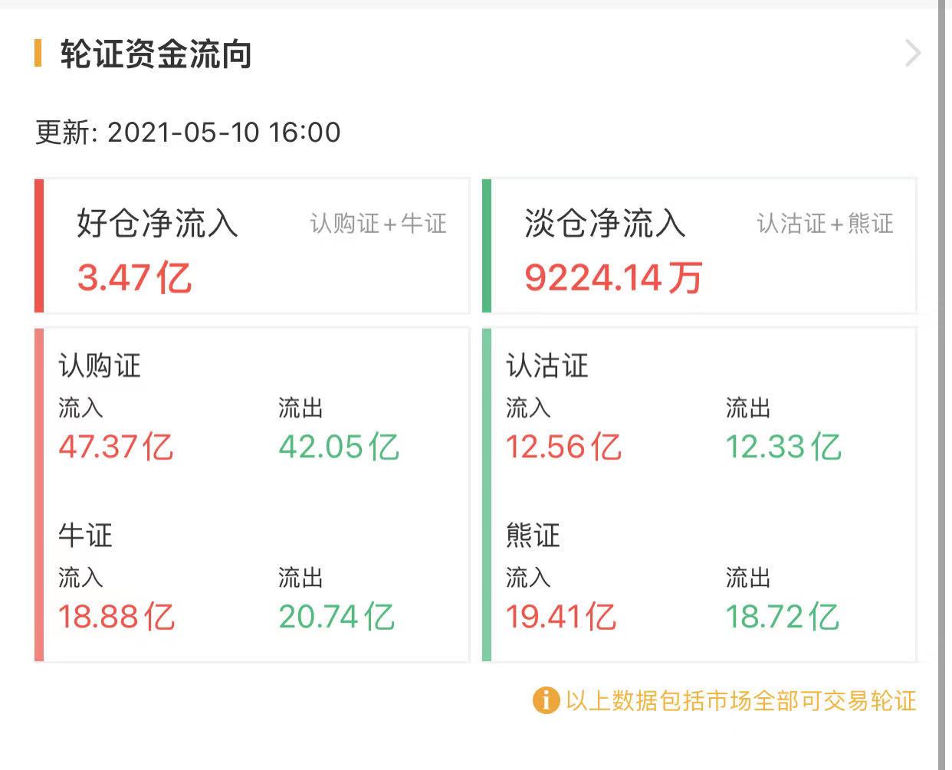Click 认购证 inflow value 47.37亿

116,447
